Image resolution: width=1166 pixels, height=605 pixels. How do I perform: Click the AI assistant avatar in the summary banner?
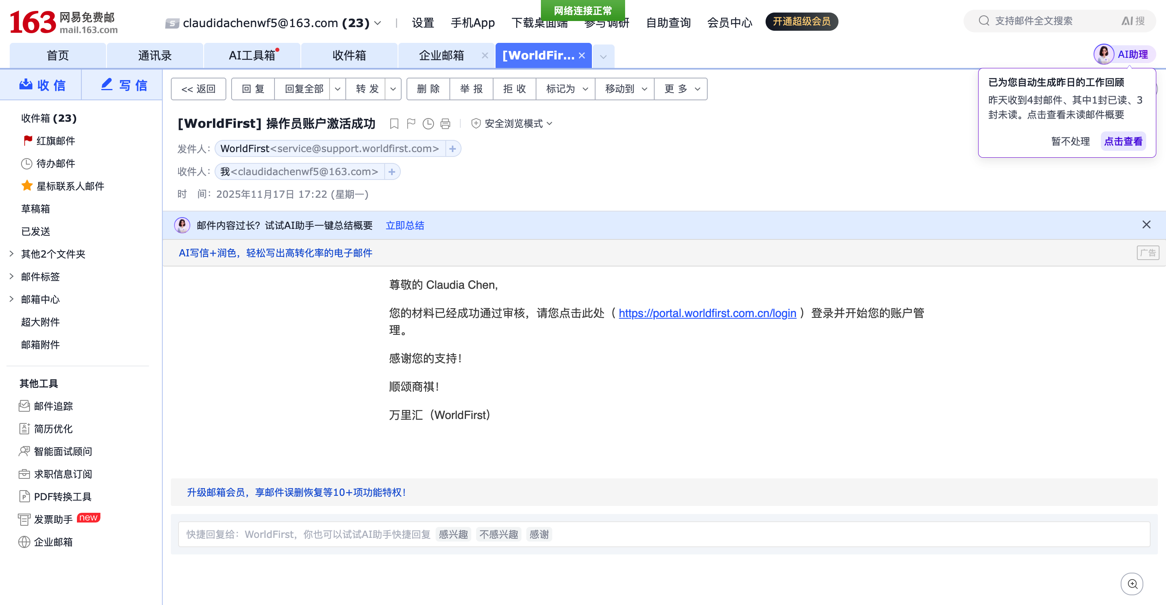point(183,225)
